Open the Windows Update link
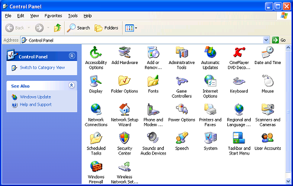Screen dimensions: 293x186 [36, 97]
